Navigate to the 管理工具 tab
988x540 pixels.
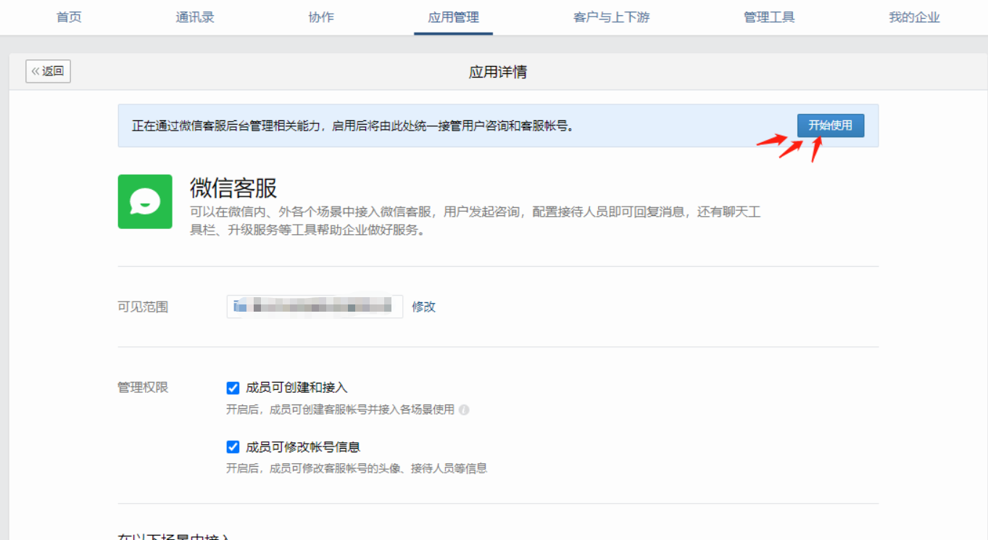[769, 17]
